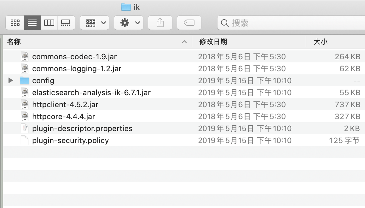Image resolution: width=365 pixels, height=208 pixels.
Task: Click the plugin-security.policy file icon
Action: point(25,141)
